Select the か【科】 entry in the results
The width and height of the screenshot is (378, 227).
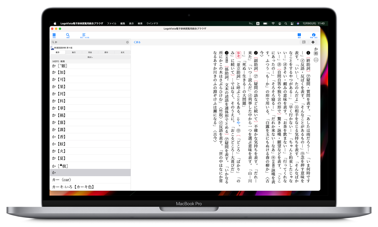point(90,101)
